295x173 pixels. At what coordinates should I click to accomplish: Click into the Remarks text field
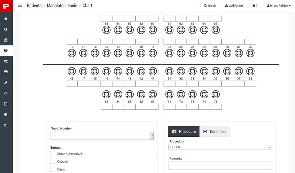coord(220,165)
